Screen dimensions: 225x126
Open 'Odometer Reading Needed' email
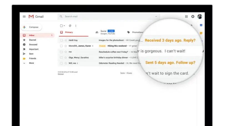pos(111,63)
